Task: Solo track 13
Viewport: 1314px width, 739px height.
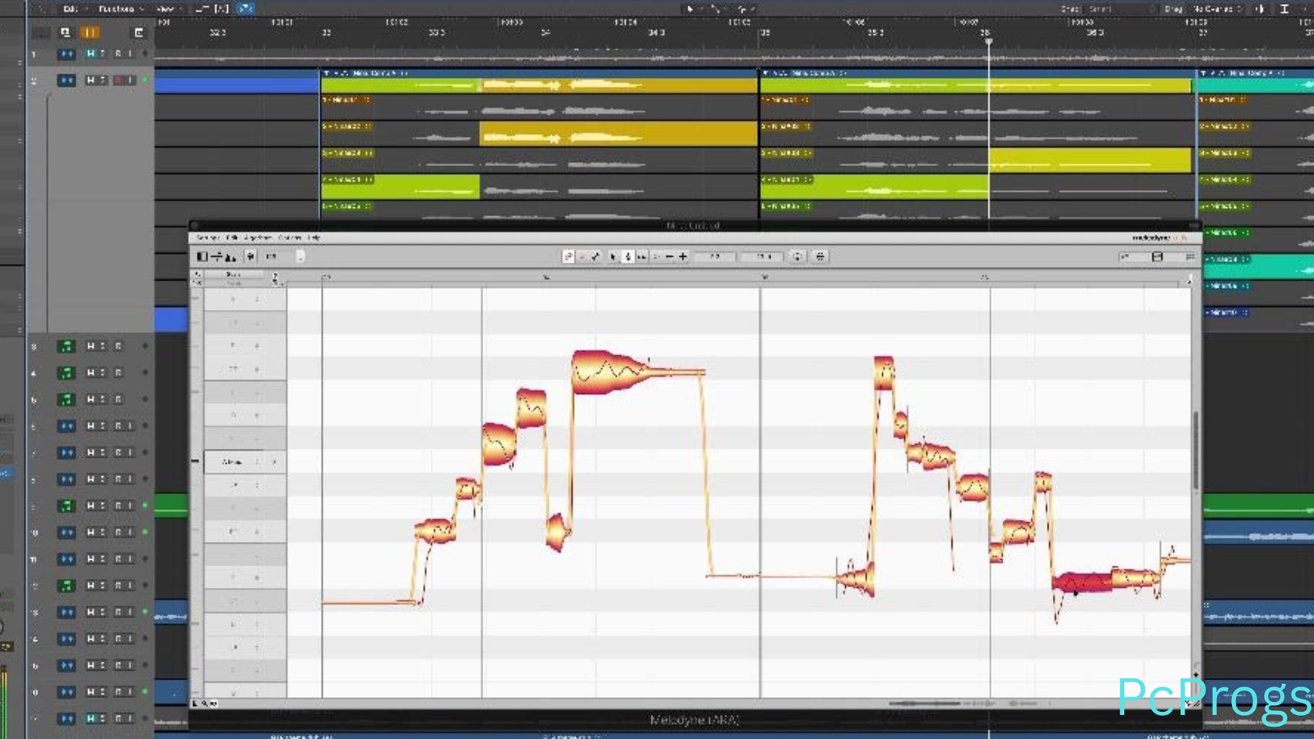Action: 103,613
